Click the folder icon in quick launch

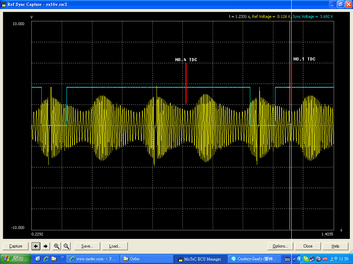click(54, 259)
